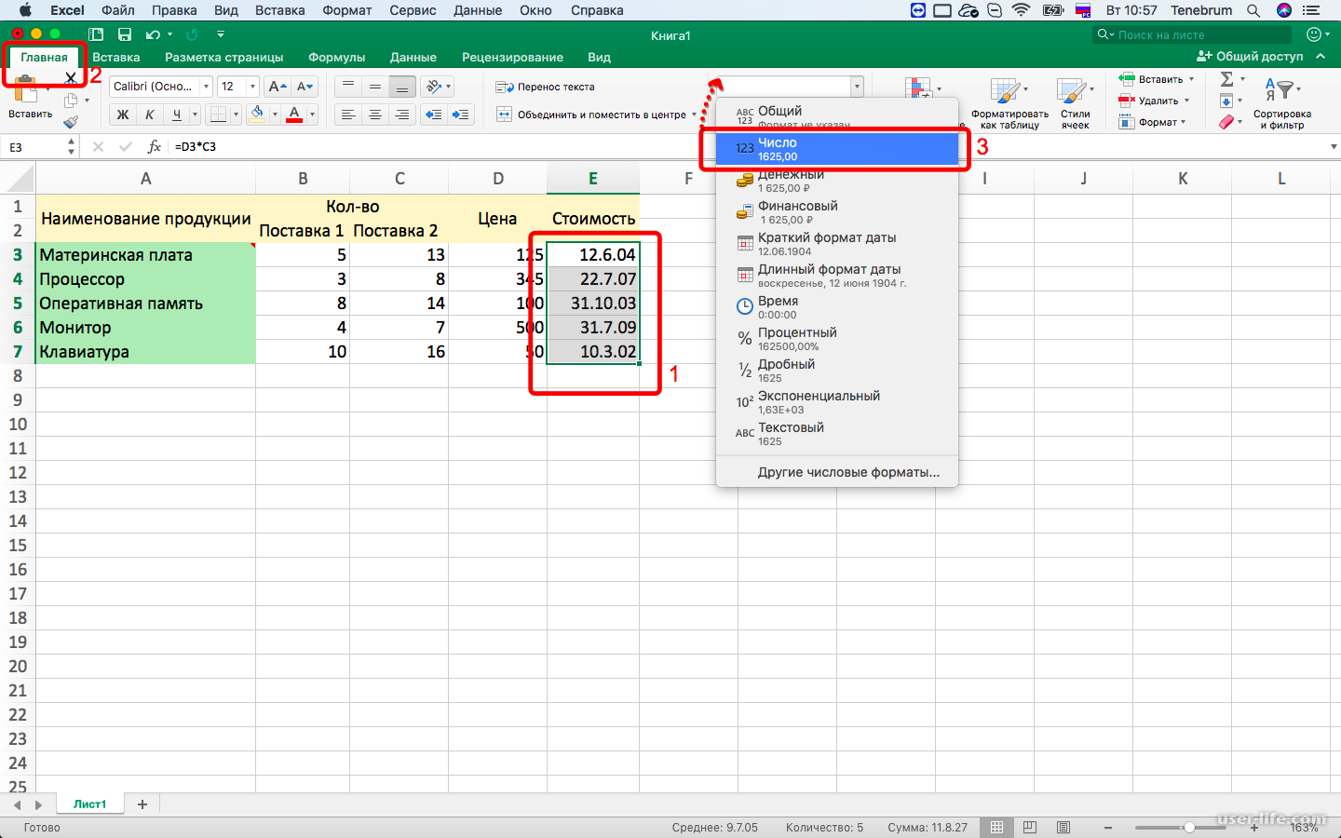This screenshot has width=1341, height=838.
Task: Open Conditional Formatting icon
Action: click(920, 89)
